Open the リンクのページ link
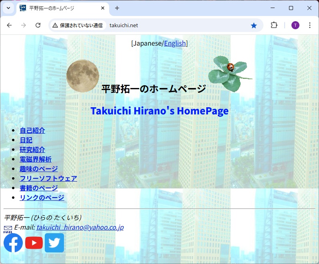 point(42,198)
